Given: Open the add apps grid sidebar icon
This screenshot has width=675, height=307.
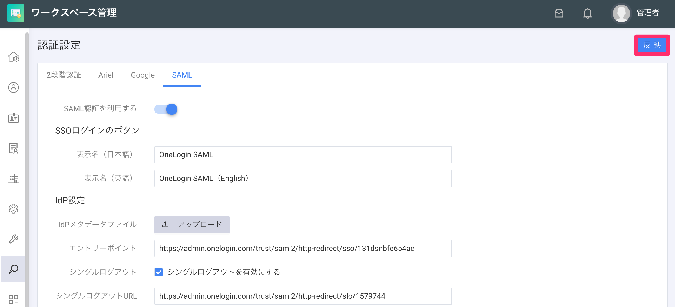Looking at the screenshot, I should tap(14, 299).
